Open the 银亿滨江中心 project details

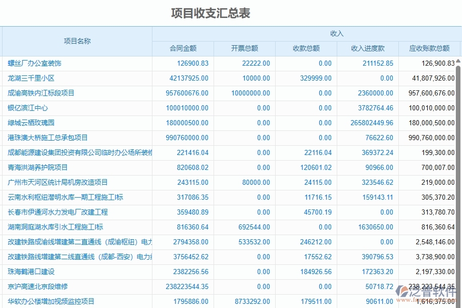[29, 108]
